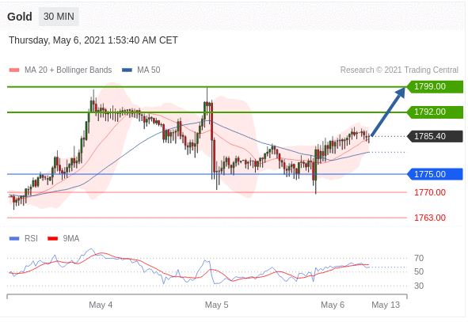Toggle the RSI legend entry

click(23, 238)
